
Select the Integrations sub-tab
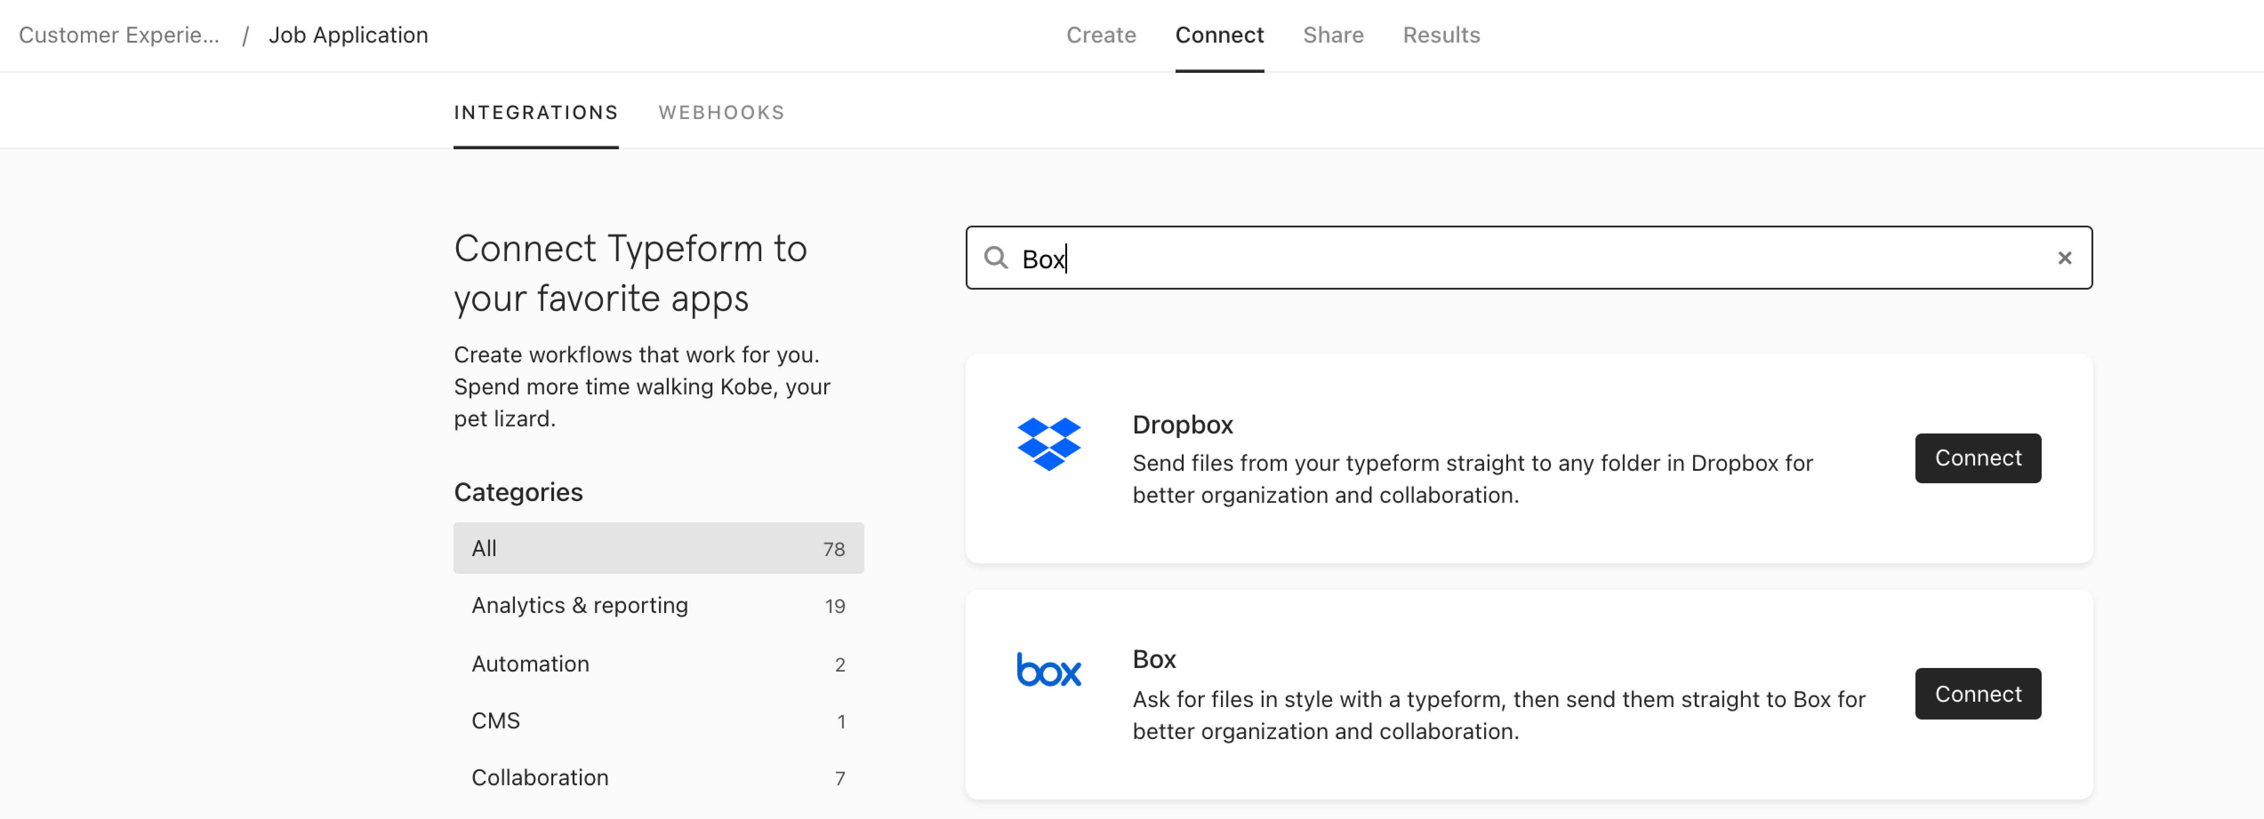(535, 112)
